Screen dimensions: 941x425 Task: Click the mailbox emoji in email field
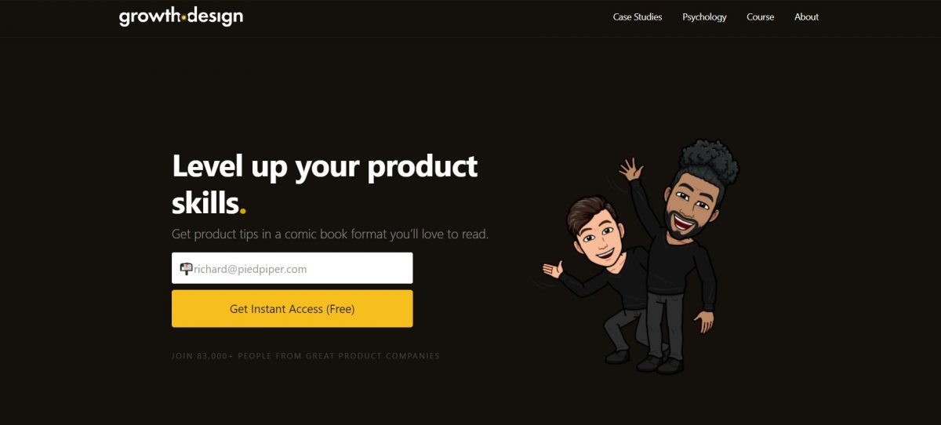click(186, 268)
